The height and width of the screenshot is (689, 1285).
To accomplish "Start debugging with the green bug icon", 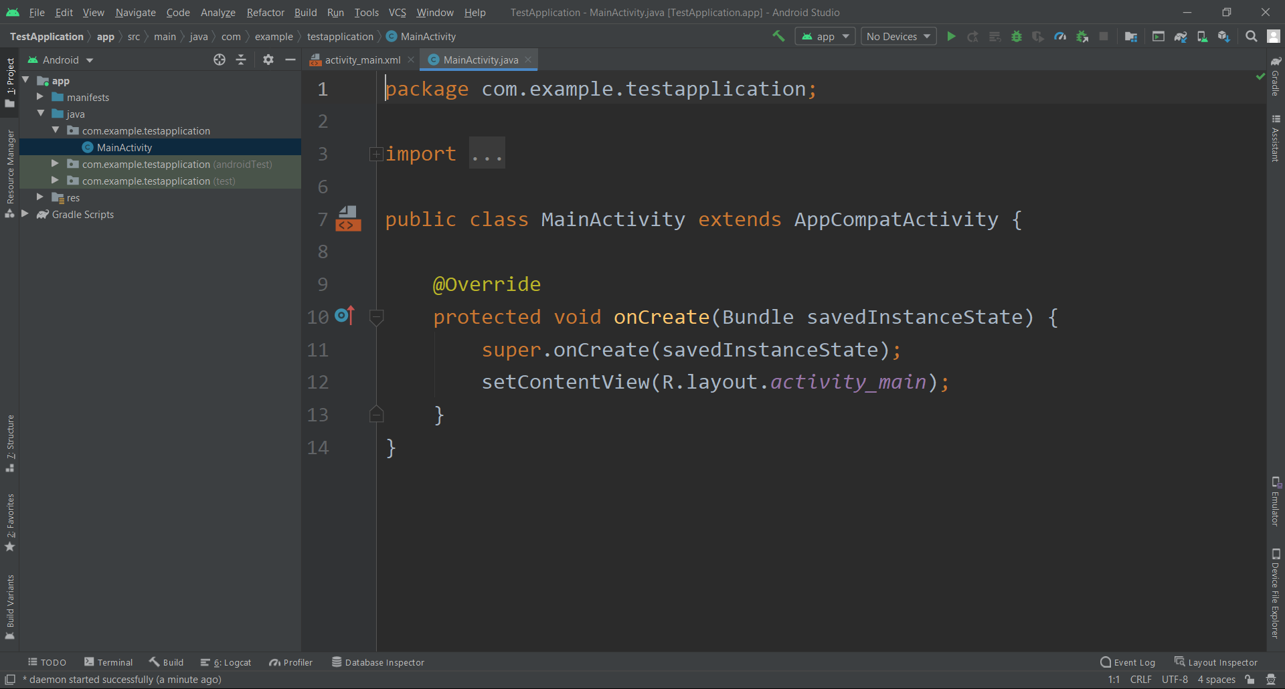I will [1017, 36].
